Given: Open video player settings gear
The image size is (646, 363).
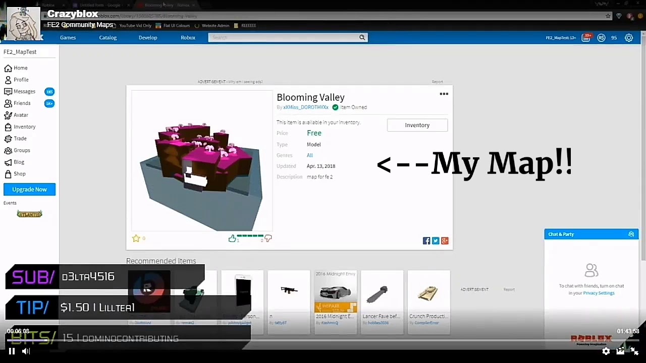Looking at the screenshot, I should pyautogui.click(x=606, y=351).
